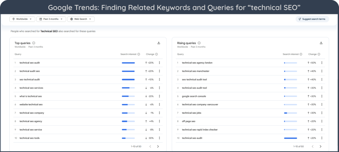Go to previous page of Rising queries

click(313, 146)
